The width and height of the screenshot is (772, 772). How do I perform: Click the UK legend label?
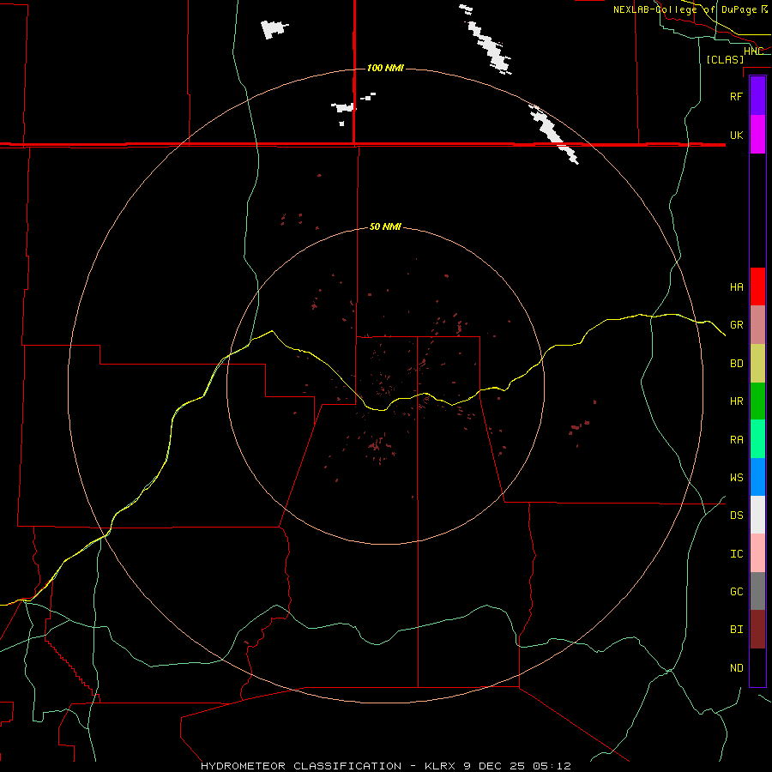coord(736,135)
